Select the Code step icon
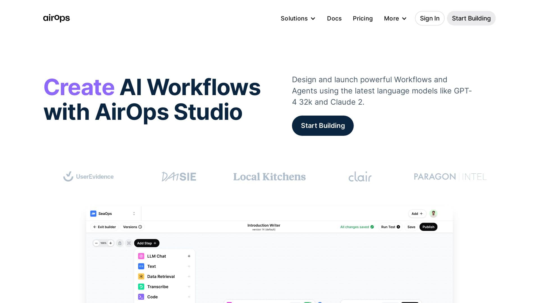This screenshot has height=303, width=539. (x=141, y=297)
